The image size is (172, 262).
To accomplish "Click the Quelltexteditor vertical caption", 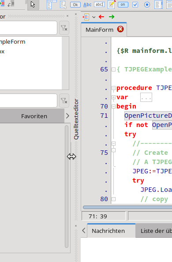I will [x=76, y=119].
